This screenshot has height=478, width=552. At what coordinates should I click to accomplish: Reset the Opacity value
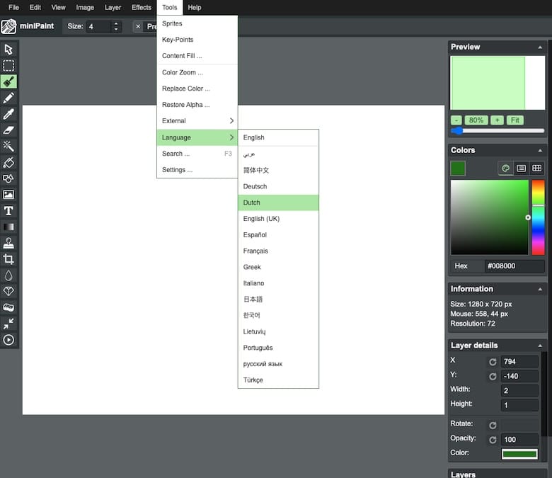(493, 440)
